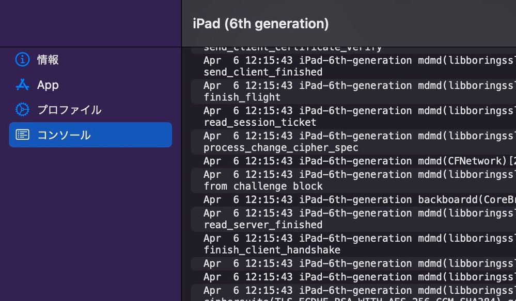
Task: Select the finish_client_handshake log entry
Action: (353, 244)
